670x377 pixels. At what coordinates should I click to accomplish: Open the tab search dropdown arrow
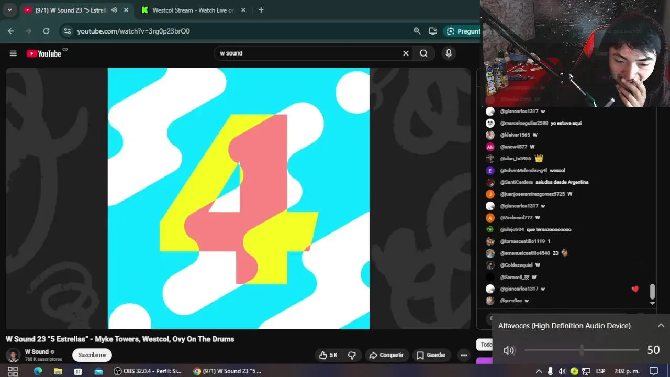click(9, 10)
